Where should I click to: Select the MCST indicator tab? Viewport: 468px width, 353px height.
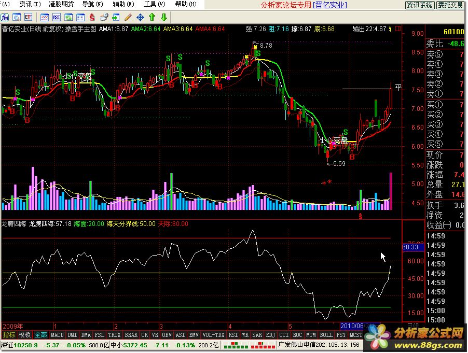356,335
